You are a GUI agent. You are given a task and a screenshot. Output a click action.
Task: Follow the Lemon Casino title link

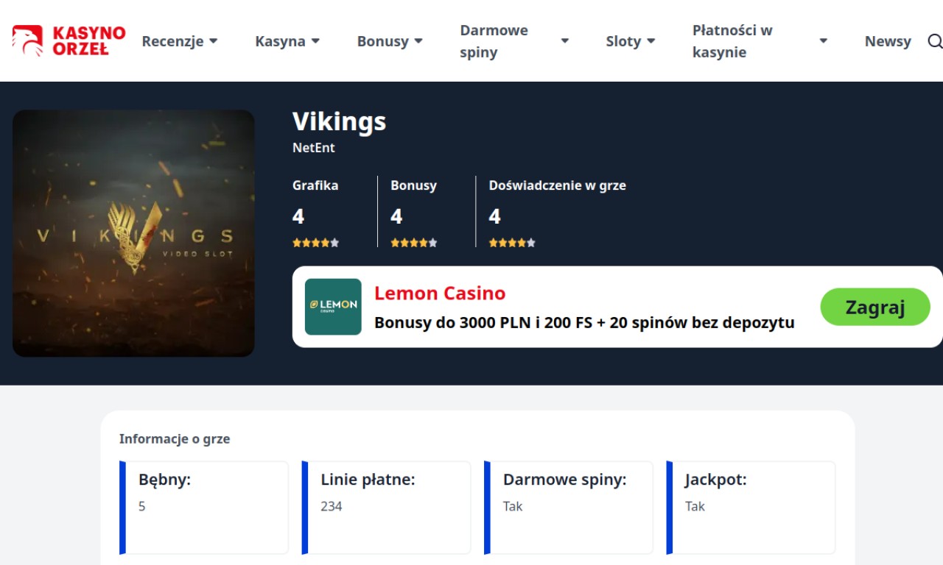click(440, 293)
